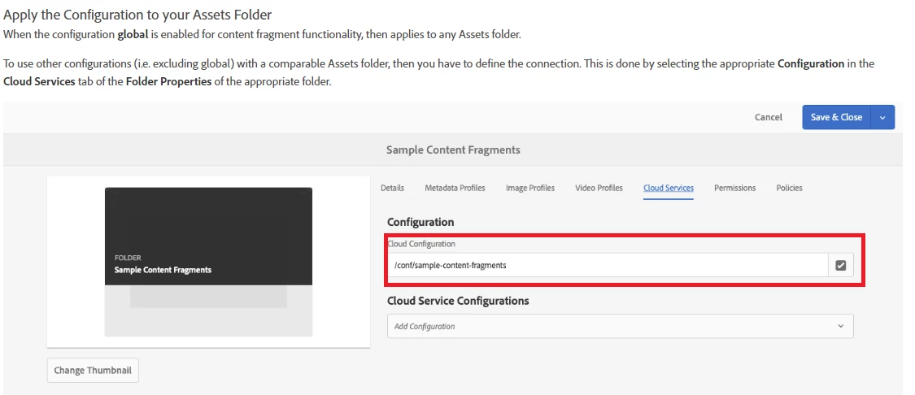
Task: Click the Cloud Service Configurations heading
Action: click(458, 301)
